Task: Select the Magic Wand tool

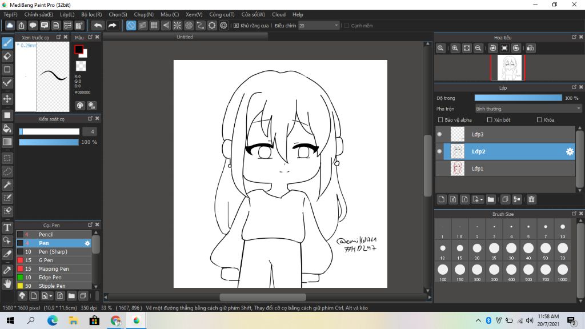Action: point(7,184)
